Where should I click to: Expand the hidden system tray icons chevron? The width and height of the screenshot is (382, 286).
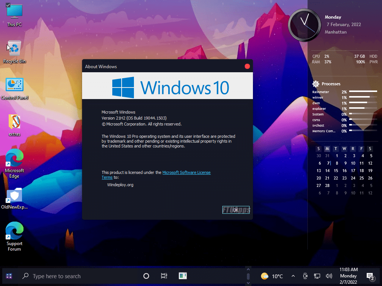(x=293, y=276)
